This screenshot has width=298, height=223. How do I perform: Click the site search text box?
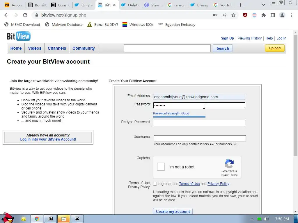[167, 48]
